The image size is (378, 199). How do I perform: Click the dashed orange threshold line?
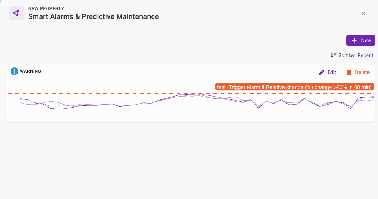coord(110,94)
